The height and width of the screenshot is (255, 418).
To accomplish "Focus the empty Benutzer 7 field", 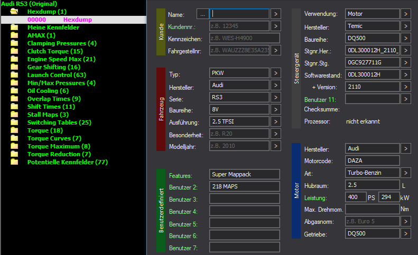I will pos(245,247).
